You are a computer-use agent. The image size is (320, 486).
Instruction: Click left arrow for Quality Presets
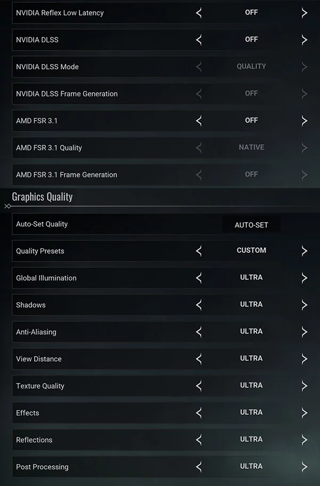click(199, 250)
